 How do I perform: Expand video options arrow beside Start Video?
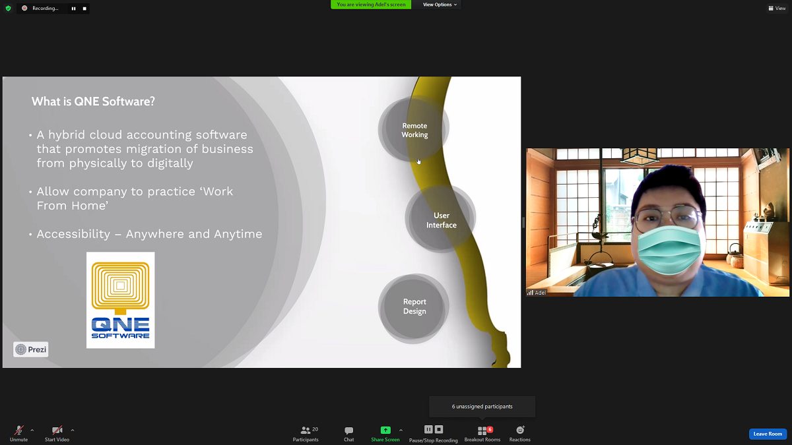pos(73,430)
